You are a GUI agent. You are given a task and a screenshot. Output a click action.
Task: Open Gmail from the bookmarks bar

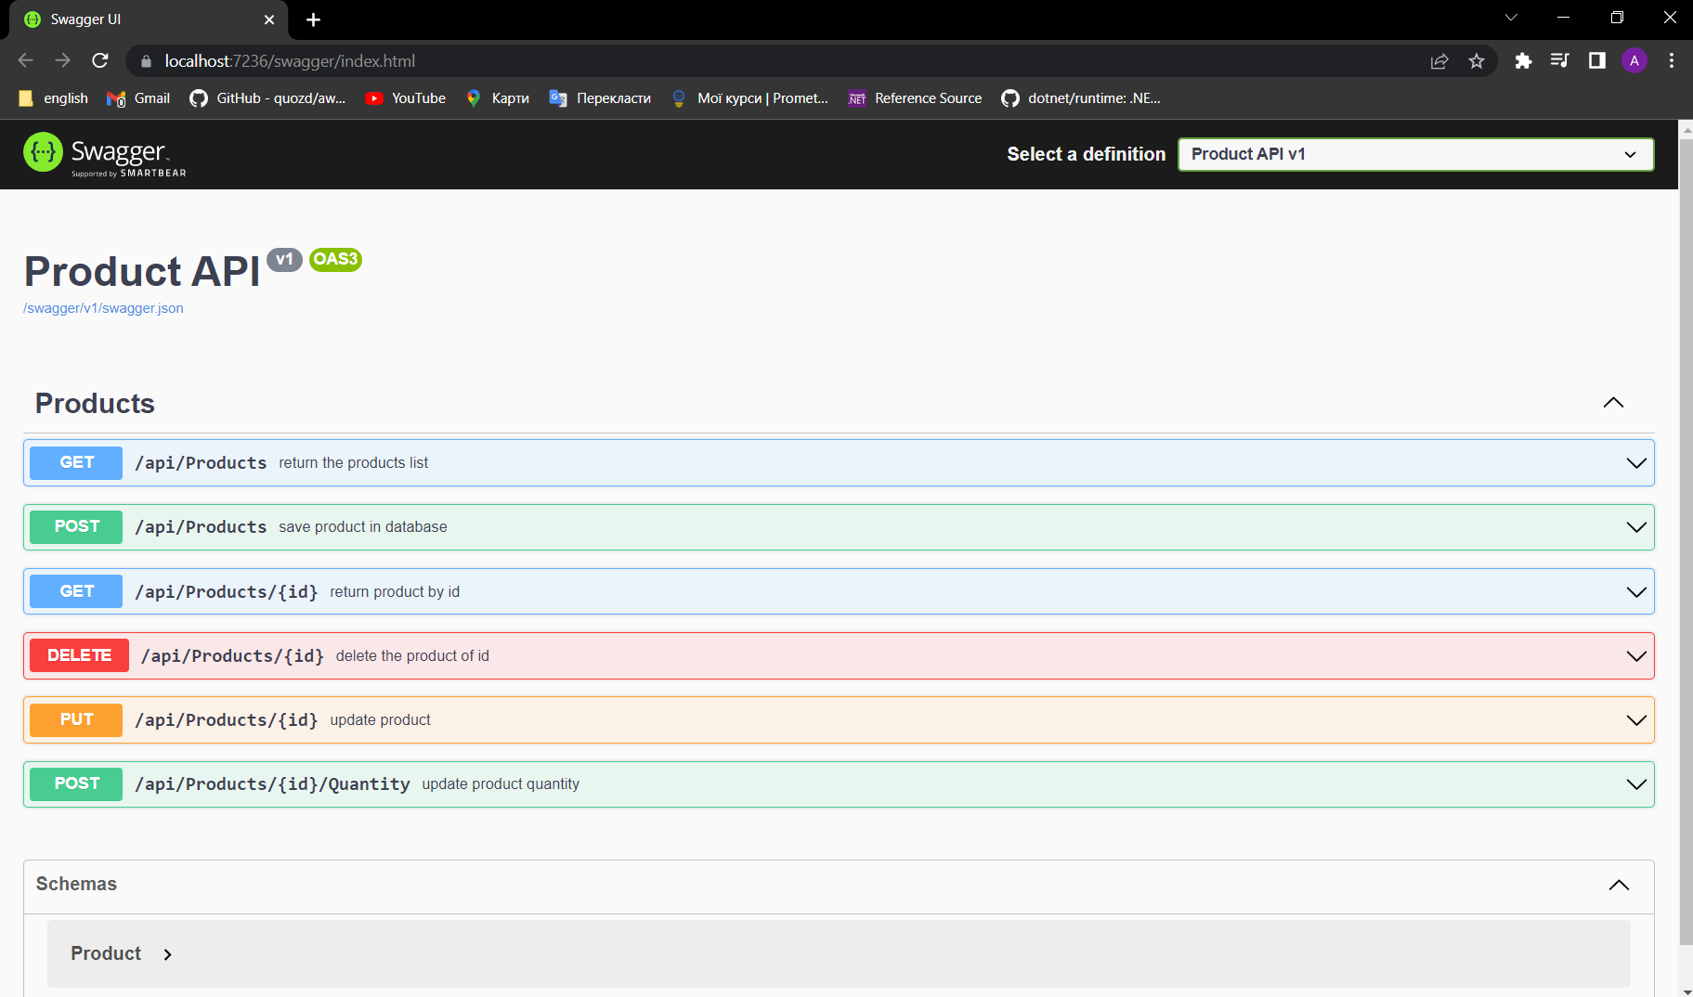coord(137,97)
